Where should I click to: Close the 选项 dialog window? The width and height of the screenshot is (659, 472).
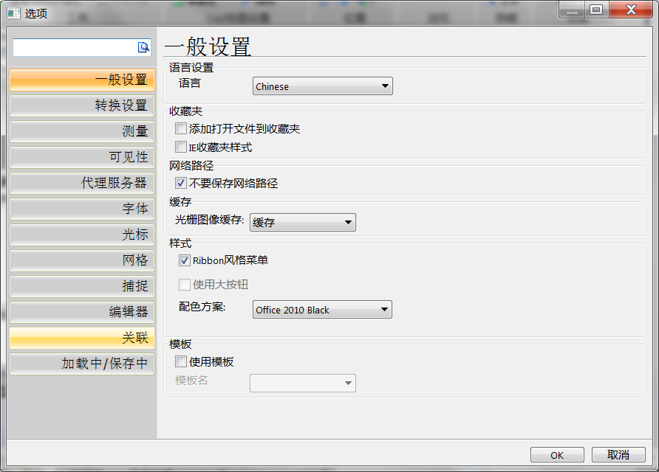tap(630, 10)
